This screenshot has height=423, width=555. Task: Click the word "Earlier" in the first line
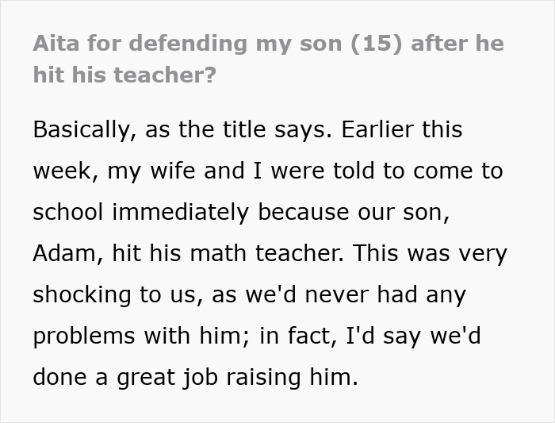[x=377, y=129]
